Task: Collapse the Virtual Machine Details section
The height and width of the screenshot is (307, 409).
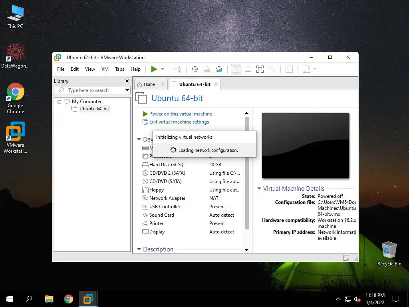Action: tap(259, 188)
